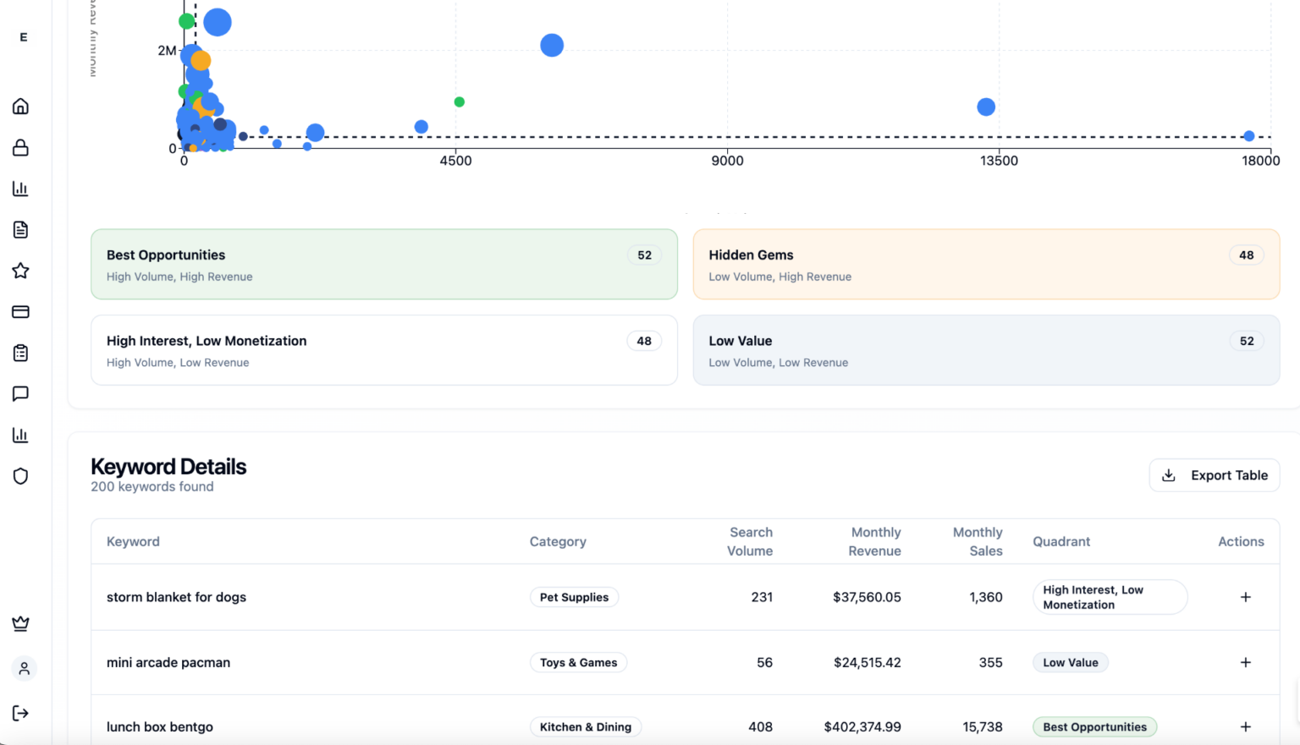1300x745 pixels.
Task: Click the shield icon in sidebar
Action: 20,476
